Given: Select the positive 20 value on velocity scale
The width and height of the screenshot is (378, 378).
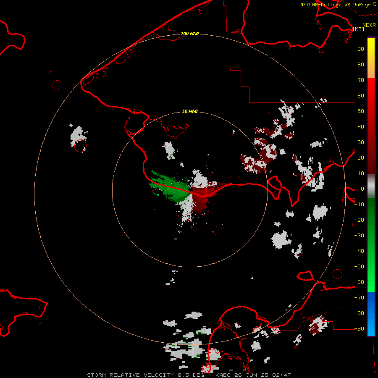Looking at the screenshot, I should point(361,157).
